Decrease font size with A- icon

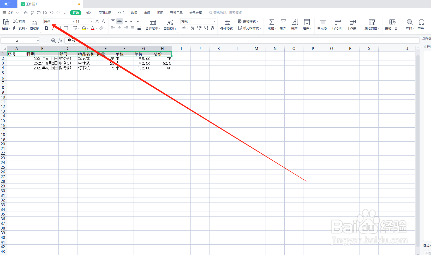click(104, 21)
